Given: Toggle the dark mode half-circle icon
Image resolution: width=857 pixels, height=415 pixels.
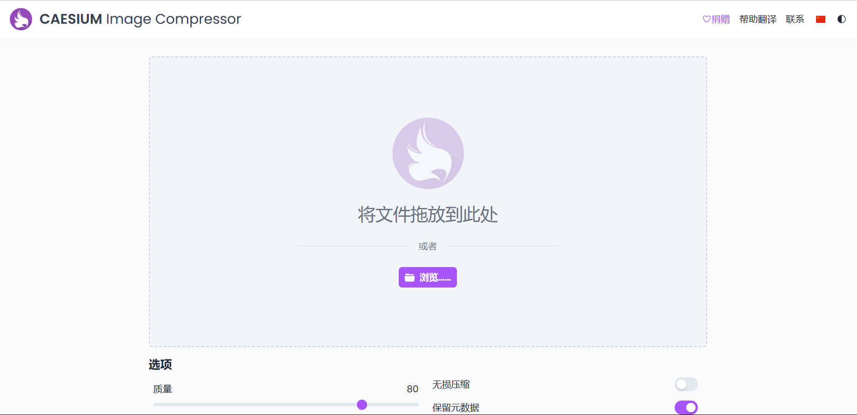Looking at the screenshot, I should point(842,19).
